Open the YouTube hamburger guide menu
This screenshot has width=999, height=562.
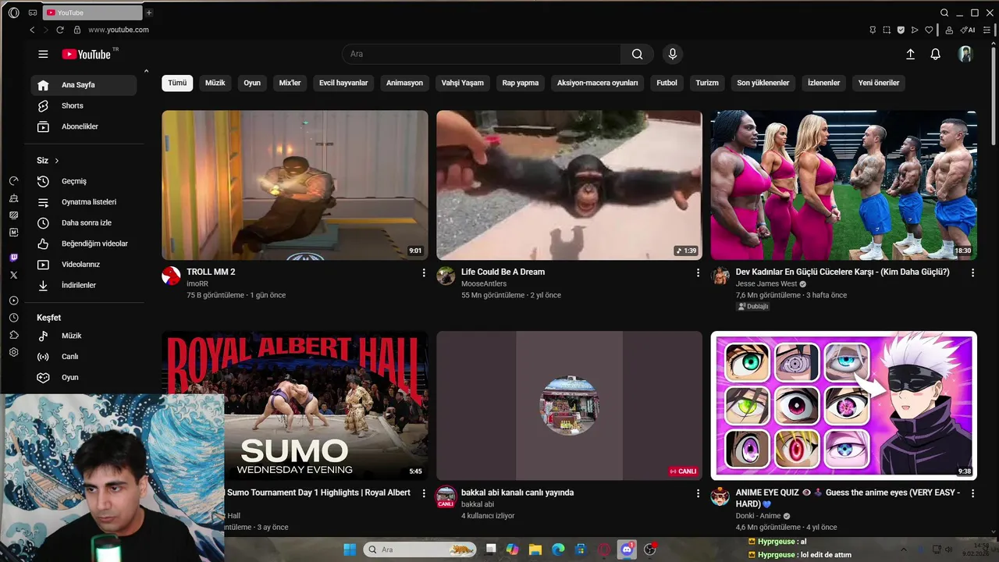pyautogui.click(x=43, y=54)
